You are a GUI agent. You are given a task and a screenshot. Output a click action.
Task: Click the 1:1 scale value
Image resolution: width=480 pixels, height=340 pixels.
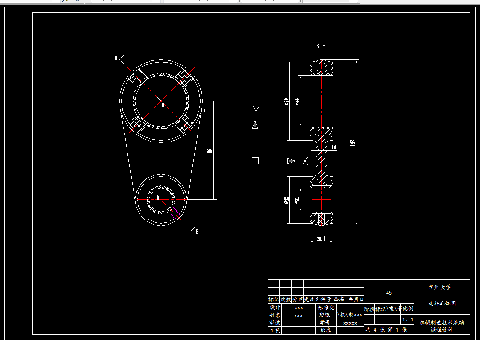point(408,319)
